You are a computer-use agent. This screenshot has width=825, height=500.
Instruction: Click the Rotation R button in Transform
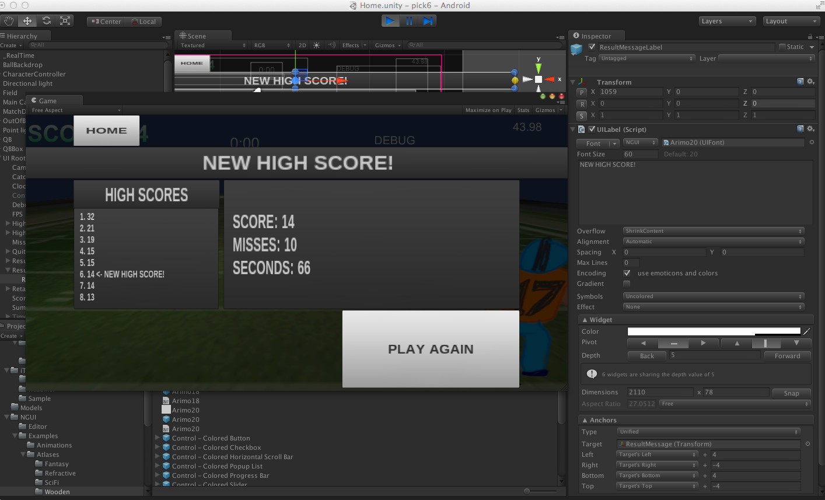(x=582, y=104)
